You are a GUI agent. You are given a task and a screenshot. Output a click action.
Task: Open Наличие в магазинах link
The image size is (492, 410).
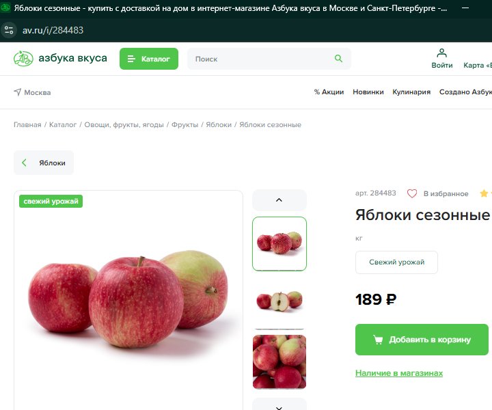tap(399, 373)
